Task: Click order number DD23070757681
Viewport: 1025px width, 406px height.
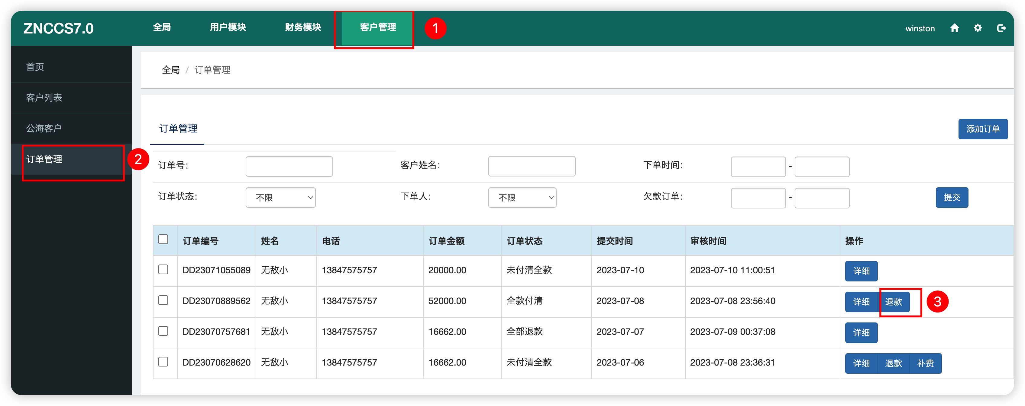Action: (x=216, y=331)
